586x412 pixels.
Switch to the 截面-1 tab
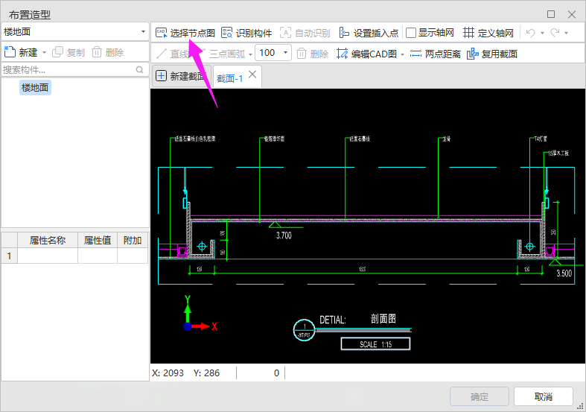point(229,77)
